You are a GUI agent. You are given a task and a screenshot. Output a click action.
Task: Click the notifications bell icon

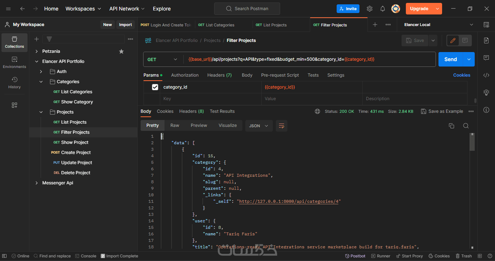pos(383,9)
